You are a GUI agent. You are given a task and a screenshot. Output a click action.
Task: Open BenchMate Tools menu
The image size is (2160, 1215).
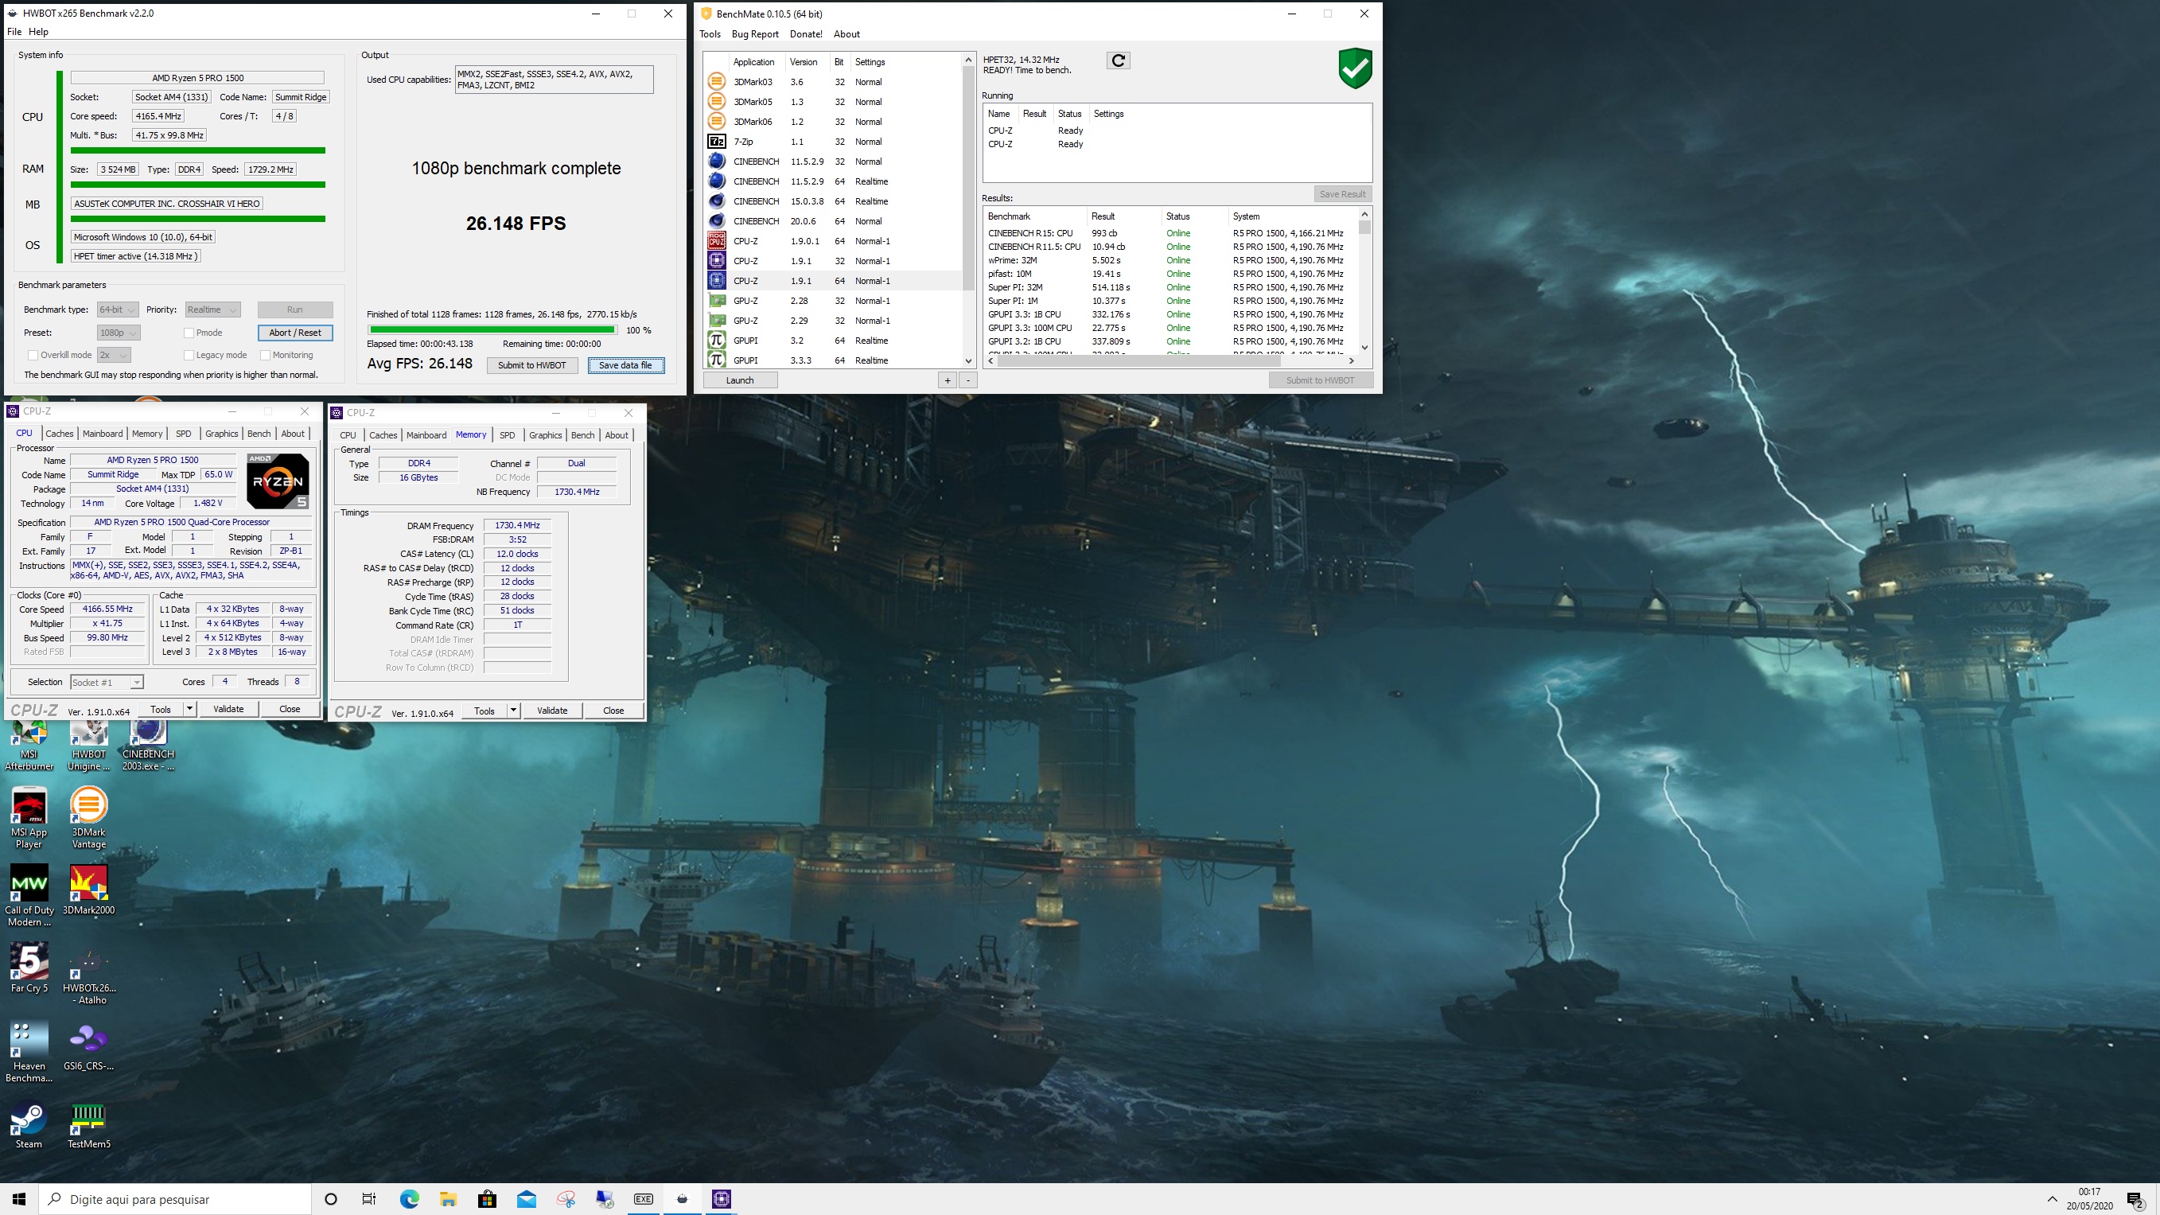pos(710,34)
